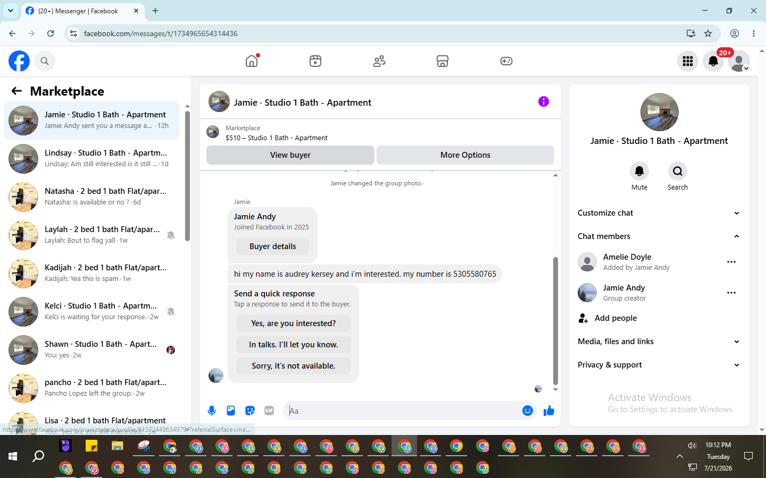Click the Add people icon
The height and width of the screenshot is (478, 766).
[584, 318]
